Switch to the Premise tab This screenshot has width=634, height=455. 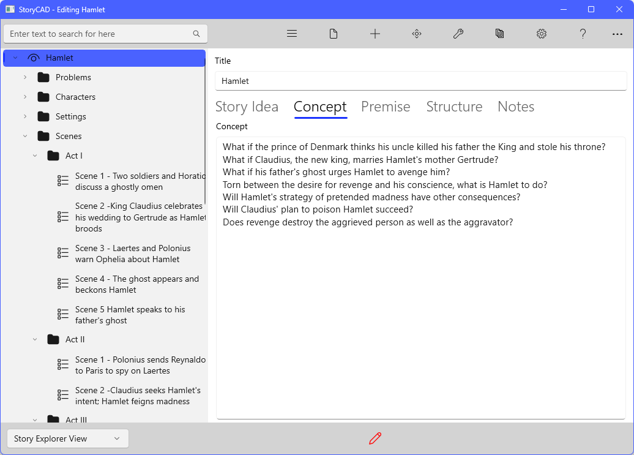click(386, 107)
